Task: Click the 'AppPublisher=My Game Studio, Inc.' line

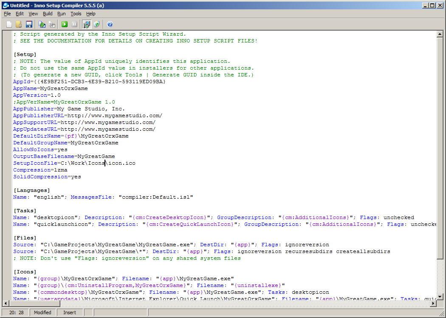Action: click(x=69, y=109)
